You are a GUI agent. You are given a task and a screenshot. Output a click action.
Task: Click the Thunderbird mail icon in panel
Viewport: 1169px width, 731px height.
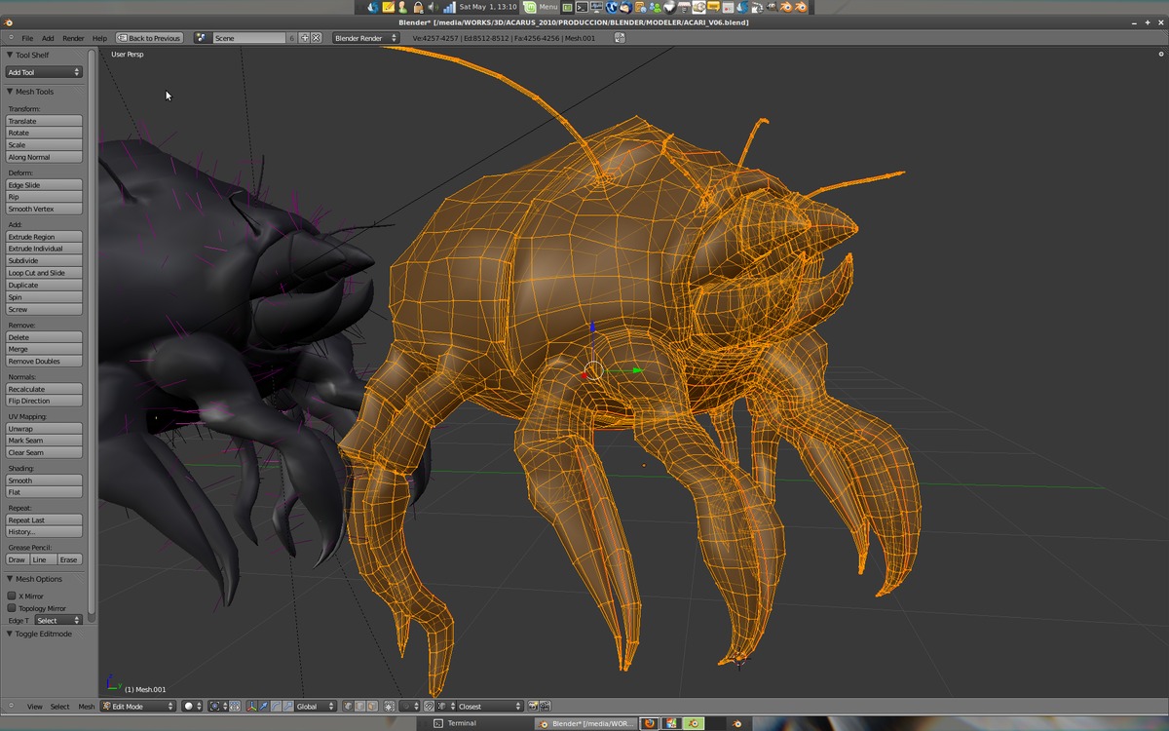click(x=625, y=7)
